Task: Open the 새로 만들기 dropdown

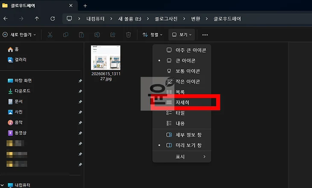Action: [19, 35]
